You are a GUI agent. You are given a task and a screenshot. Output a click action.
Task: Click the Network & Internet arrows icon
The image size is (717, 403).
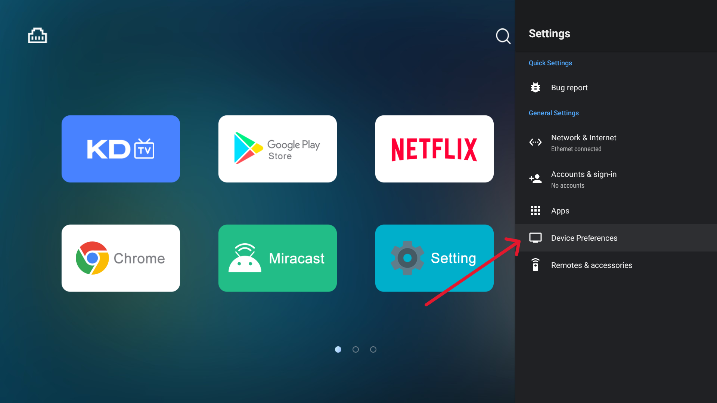pos(536,142)
